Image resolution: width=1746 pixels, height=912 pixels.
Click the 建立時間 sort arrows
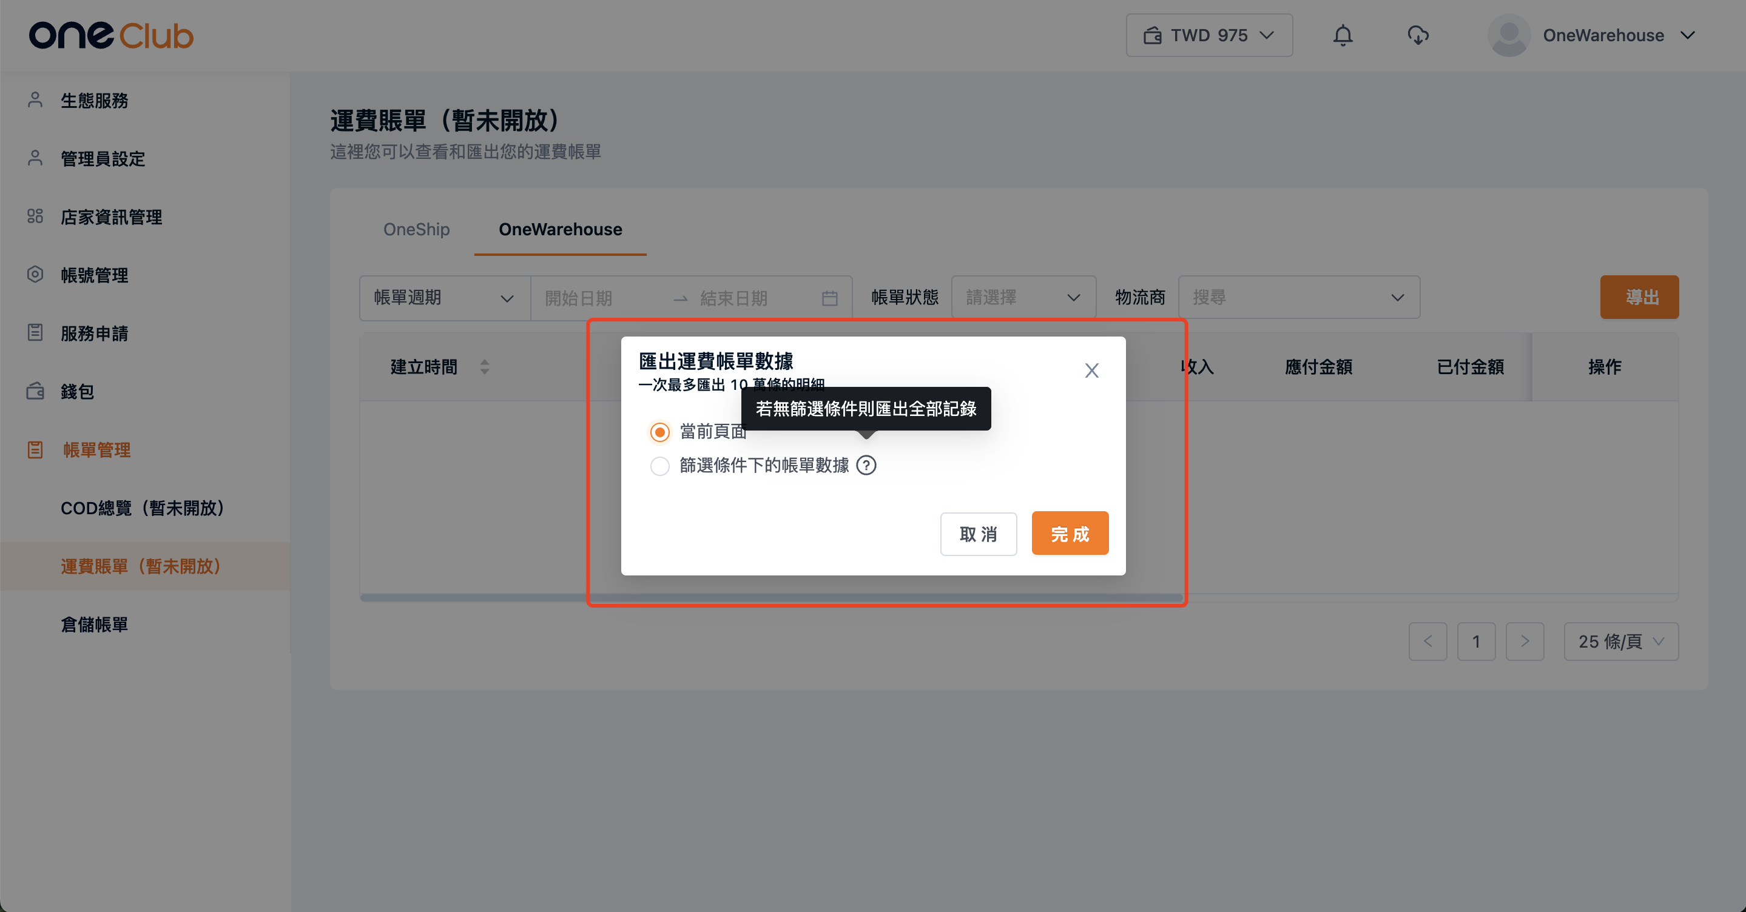[x=485, y=367]
